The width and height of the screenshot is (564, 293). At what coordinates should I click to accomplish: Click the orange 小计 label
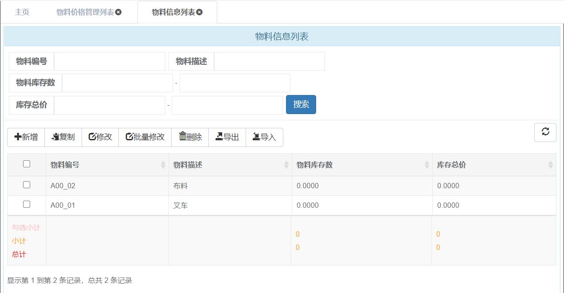pyautogui.click(x=19, y=241)
